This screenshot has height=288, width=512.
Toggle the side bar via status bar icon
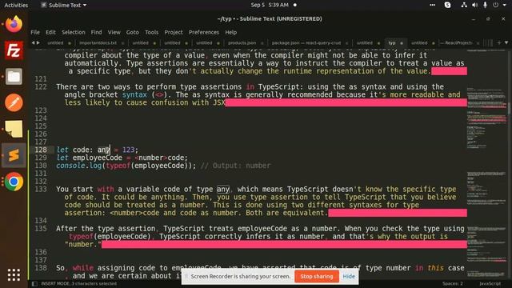[34, 283]
